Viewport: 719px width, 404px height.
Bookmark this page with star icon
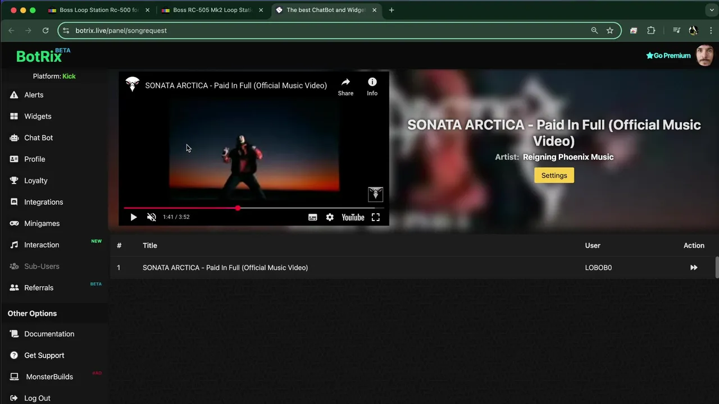[610, 30]
